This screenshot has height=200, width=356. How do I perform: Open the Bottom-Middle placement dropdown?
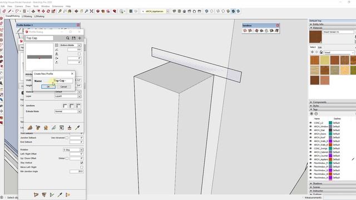[x=71, y=46]
